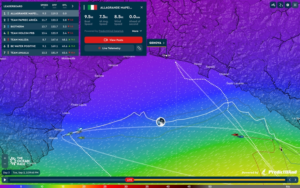Click the circular boat photo marker on the map

click(x=161, y=122)
